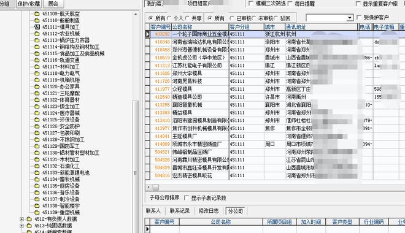Click folder icon of 451115-食品加工及食品机械
405x233 pixels.
pos(37,53)
